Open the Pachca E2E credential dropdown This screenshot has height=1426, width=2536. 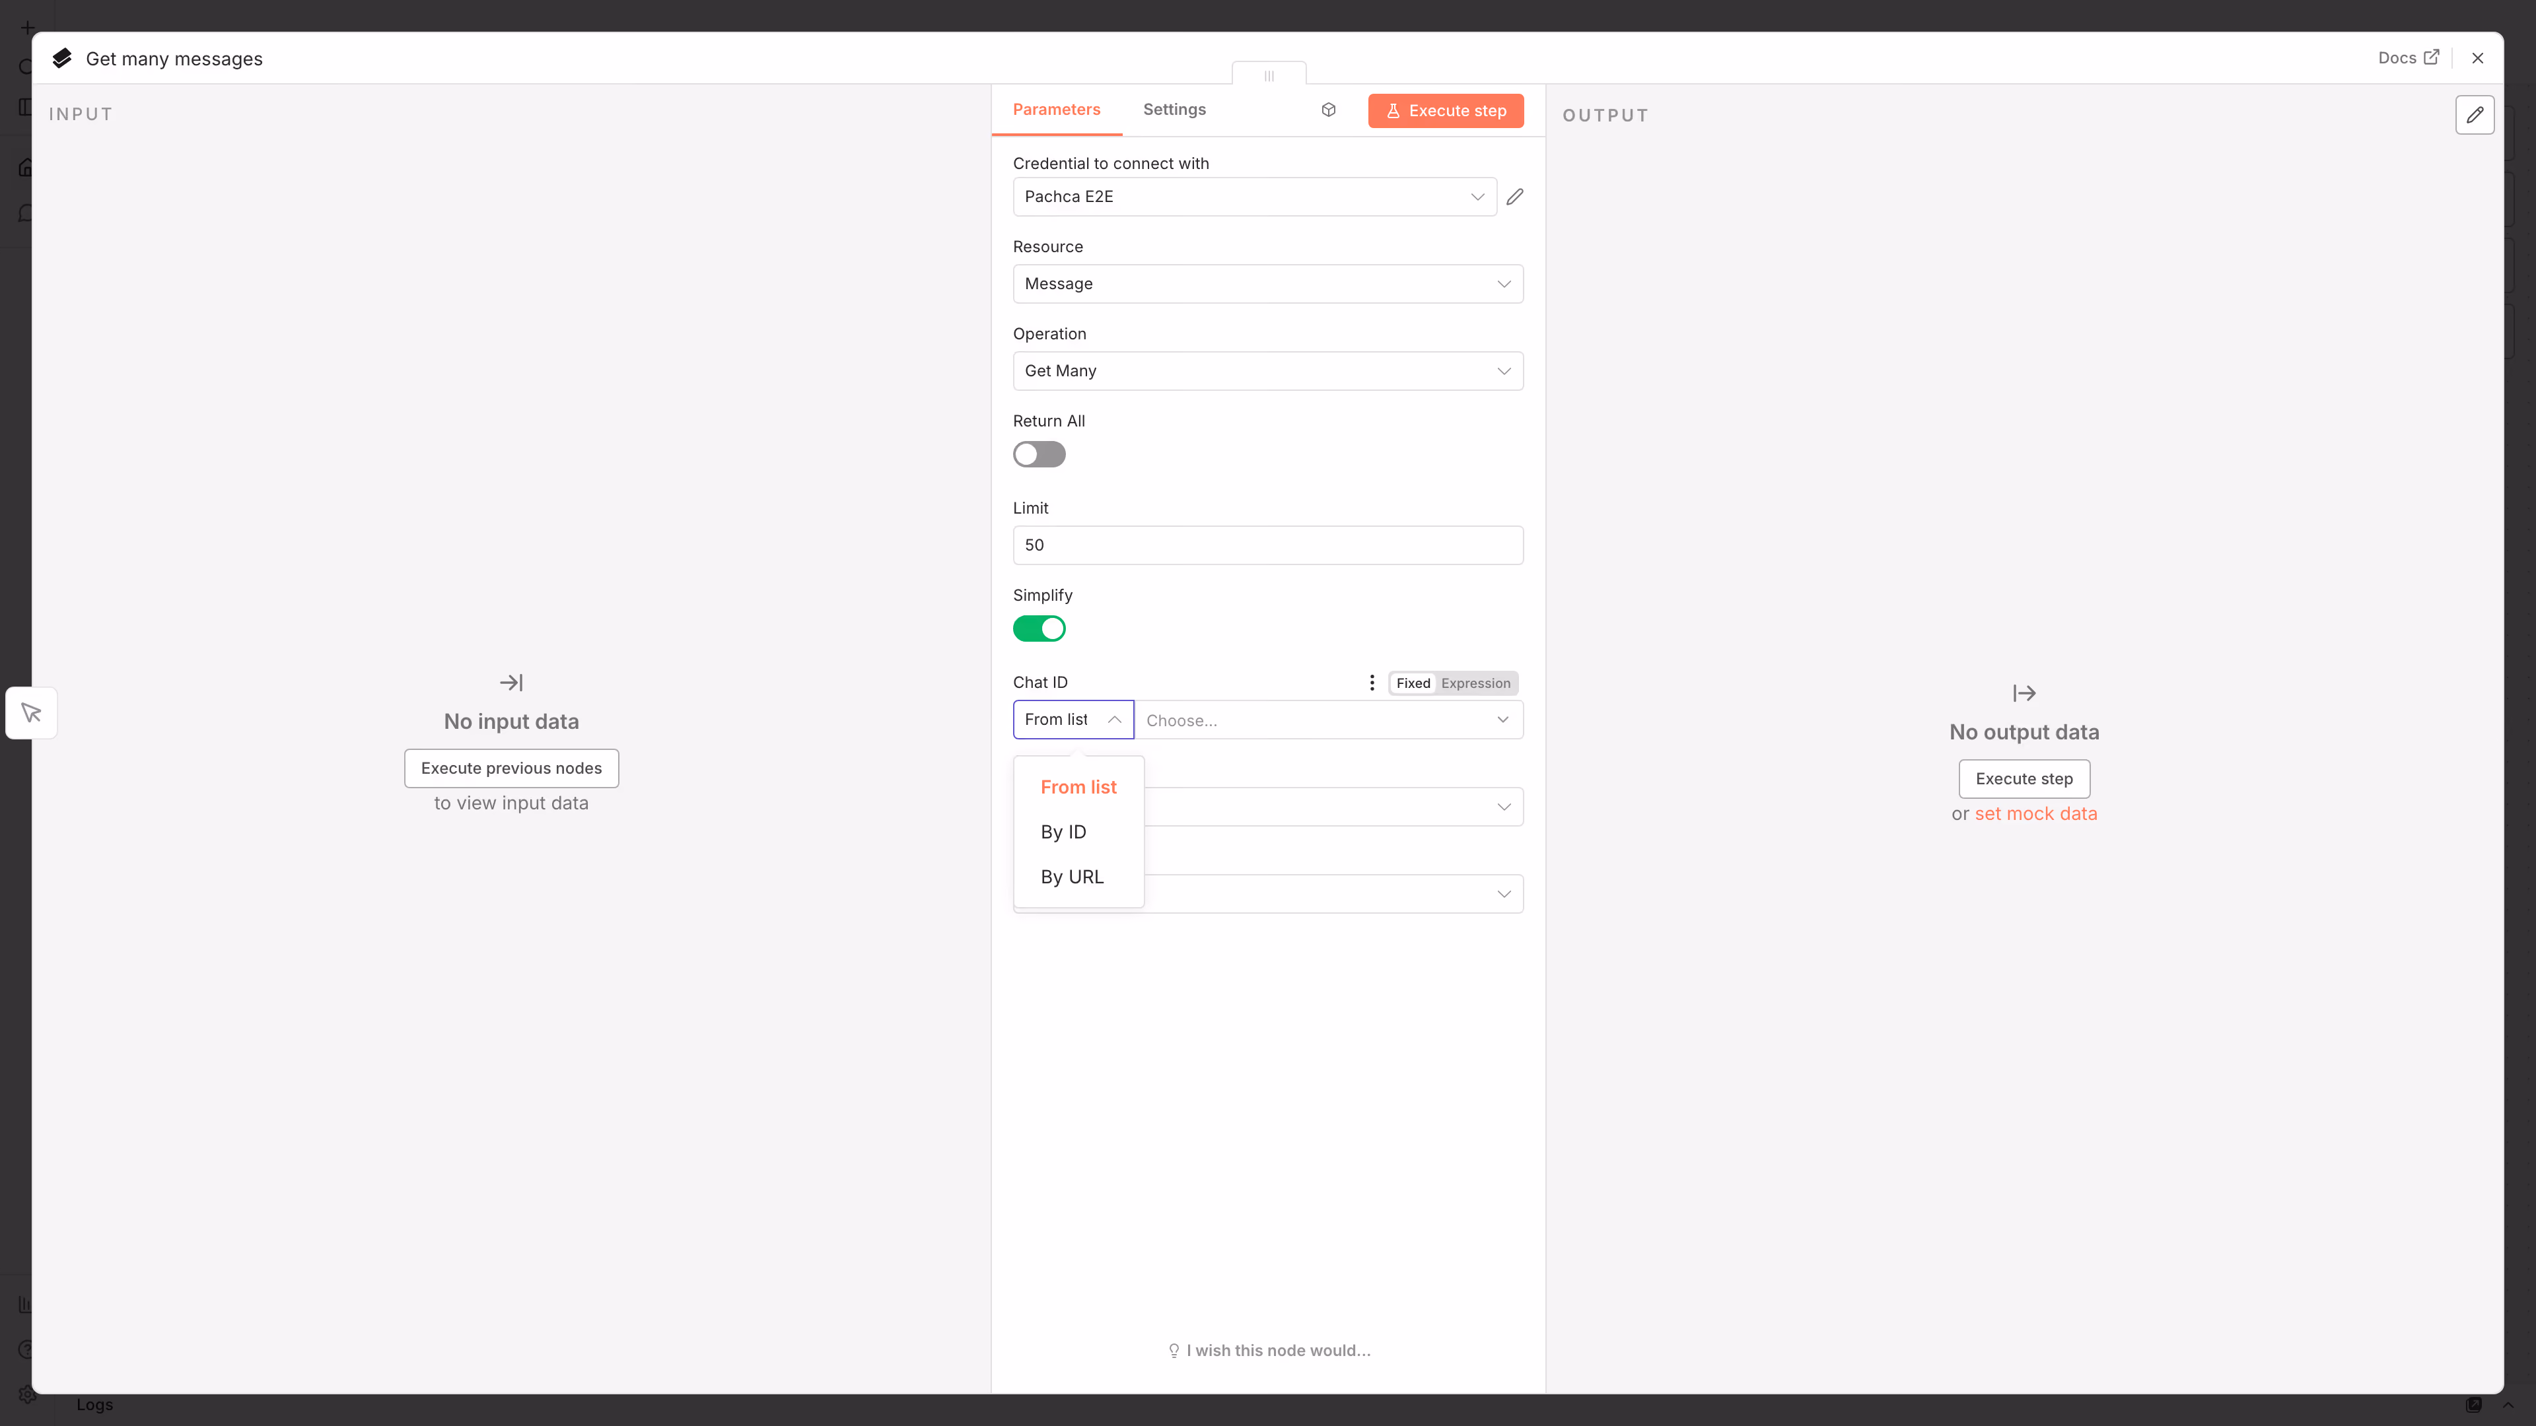click(1253, 197)
